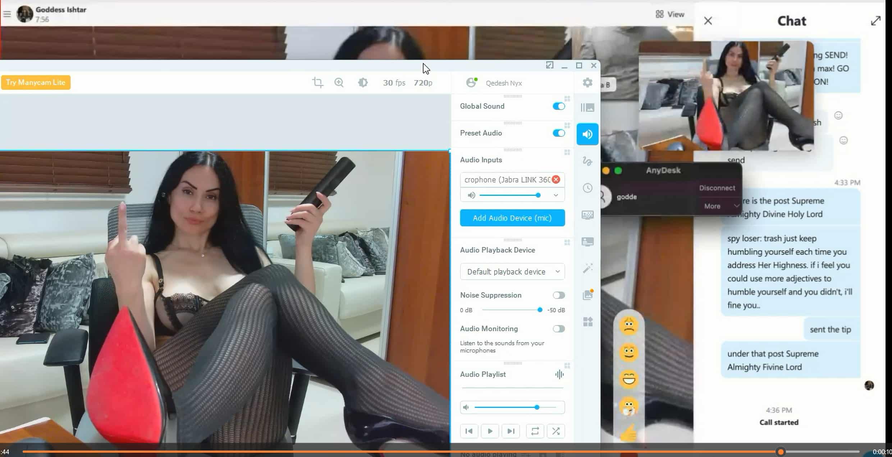Toggle Global Sound off

coord(559,106)
